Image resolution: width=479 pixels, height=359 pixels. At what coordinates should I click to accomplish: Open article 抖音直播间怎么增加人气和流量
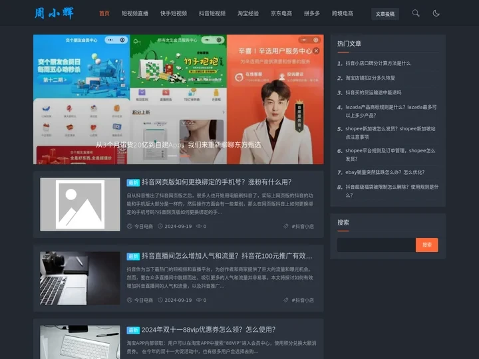tap(227, 256)
